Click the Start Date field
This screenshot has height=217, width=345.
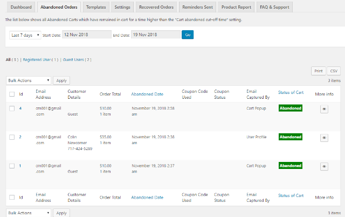tap(87, 35)
